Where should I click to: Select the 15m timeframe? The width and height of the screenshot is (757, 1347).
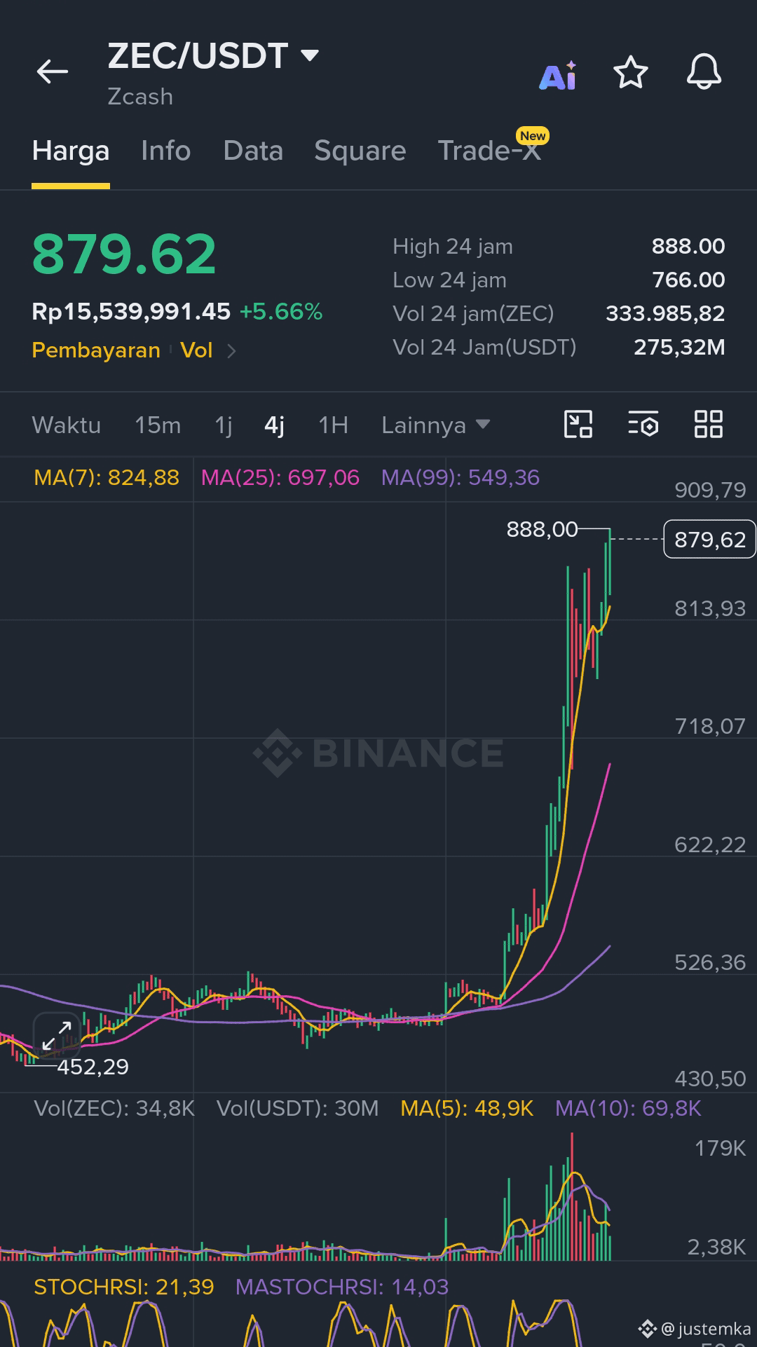point(158,425)
